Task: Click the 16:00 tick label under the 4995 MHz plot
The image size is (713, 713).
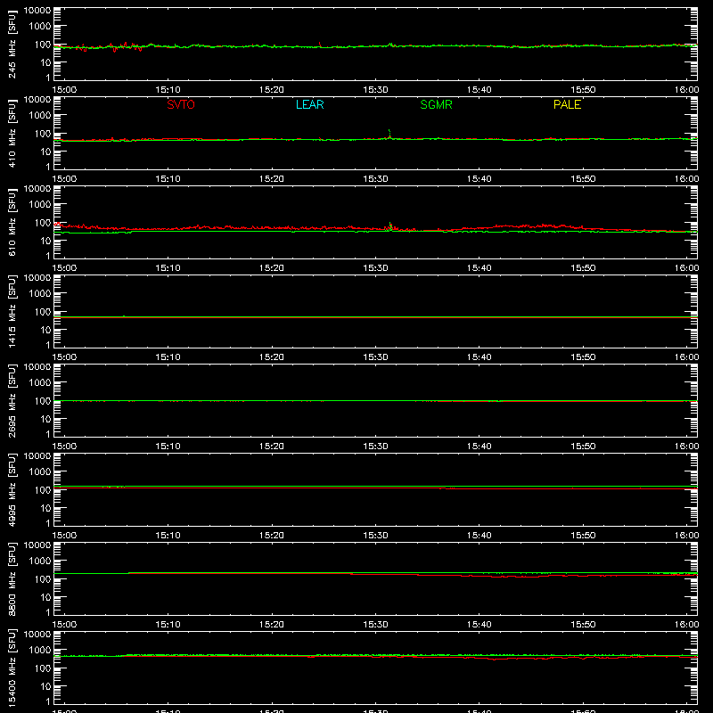Action: click(686, 536)
